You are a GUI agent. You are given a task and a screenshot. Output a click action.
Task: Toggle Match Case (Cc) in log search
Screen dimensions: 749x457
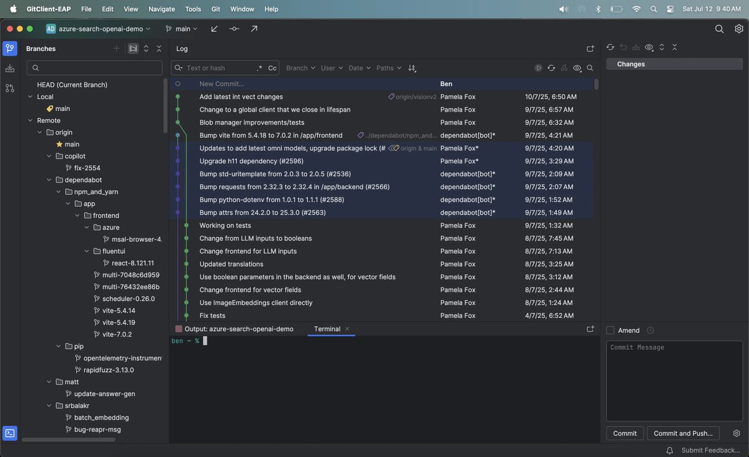272,68
